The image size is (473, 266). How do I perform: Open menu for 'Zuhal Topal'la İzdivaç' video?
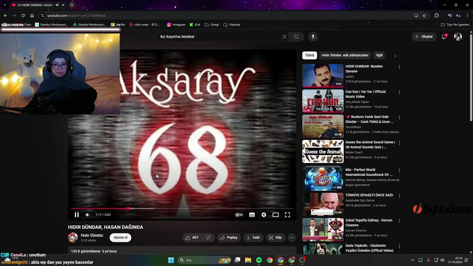click(399, 221)
